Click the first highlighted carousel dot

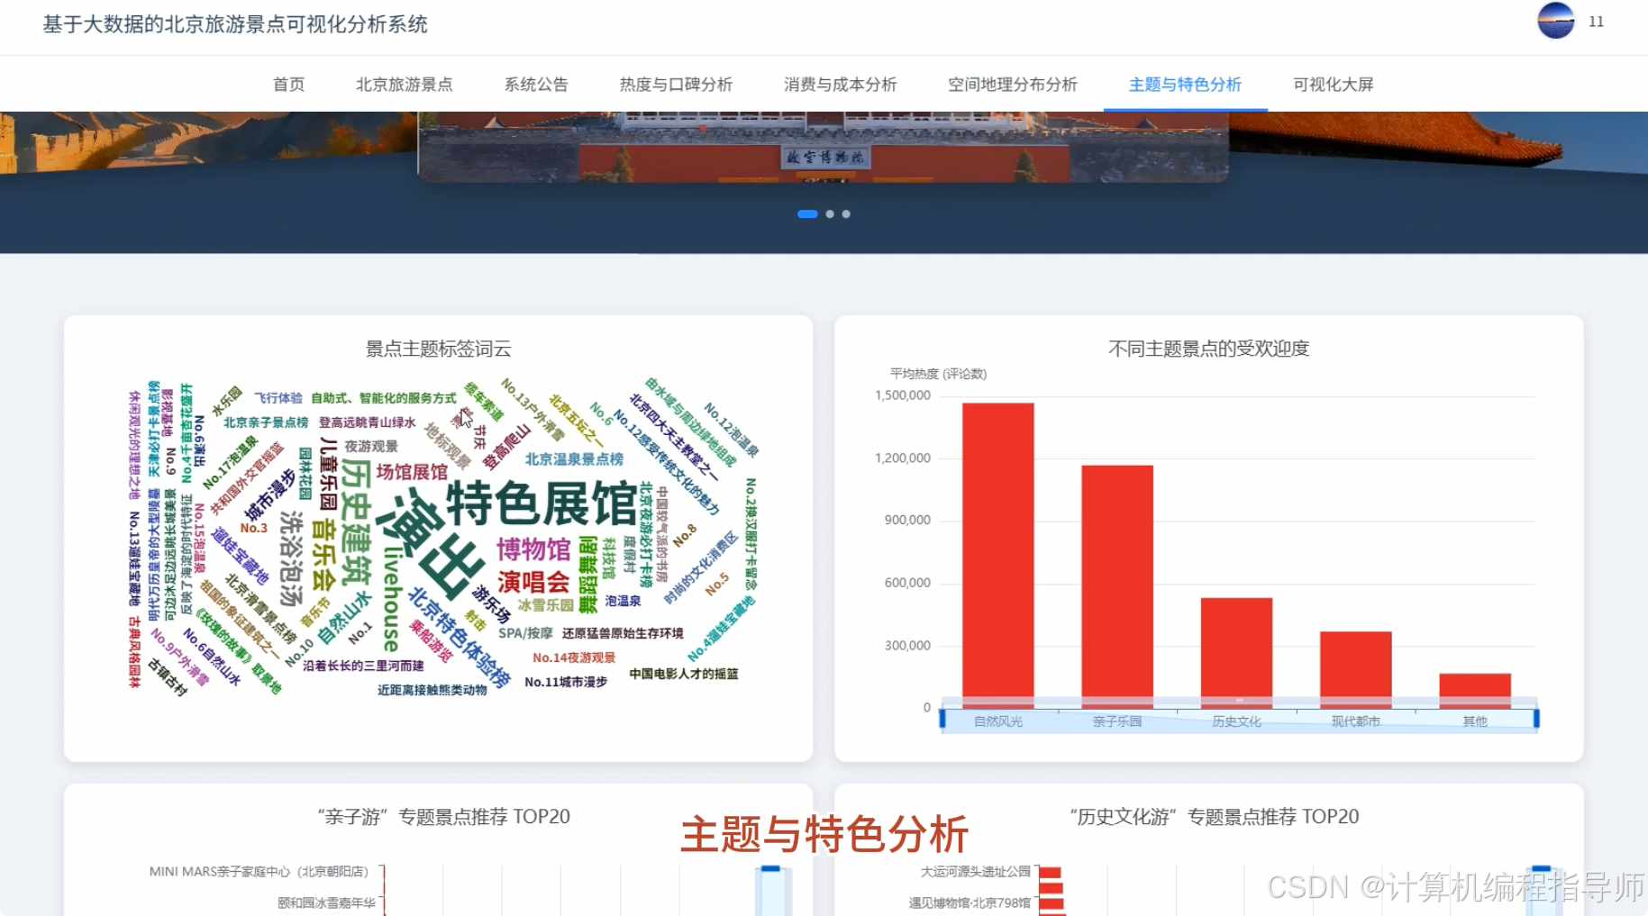tap(808, 213)
